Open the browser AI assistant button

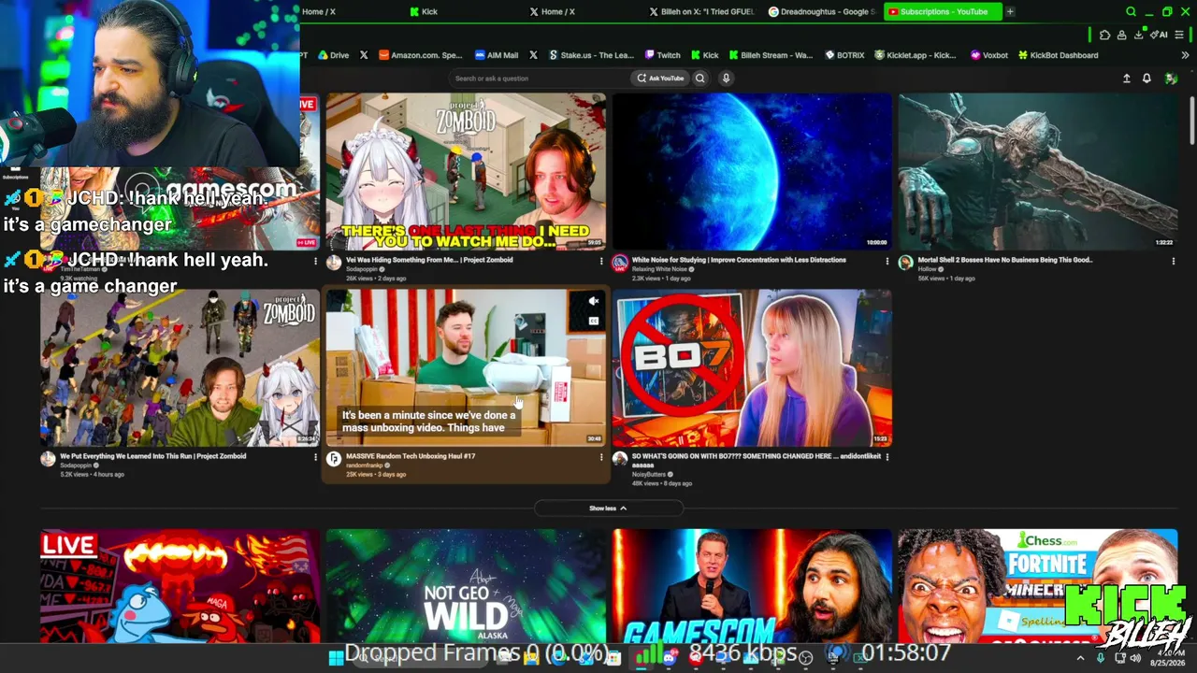(1160, 36)
